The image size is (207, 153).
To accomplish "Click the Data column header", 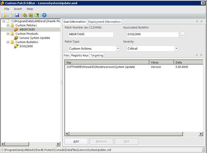I will point(188,62).
